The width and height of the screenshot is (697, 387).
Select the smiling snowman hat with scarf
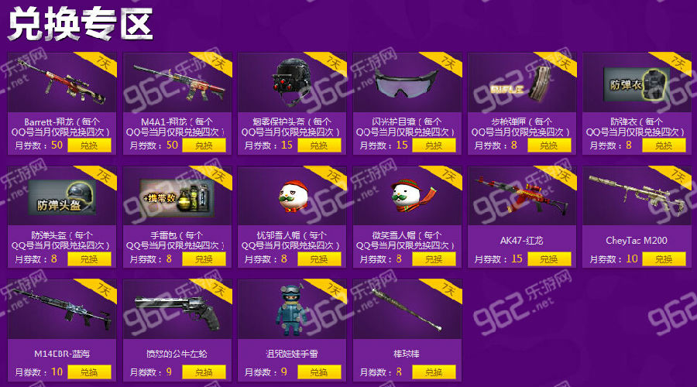[x=413, y=195]
